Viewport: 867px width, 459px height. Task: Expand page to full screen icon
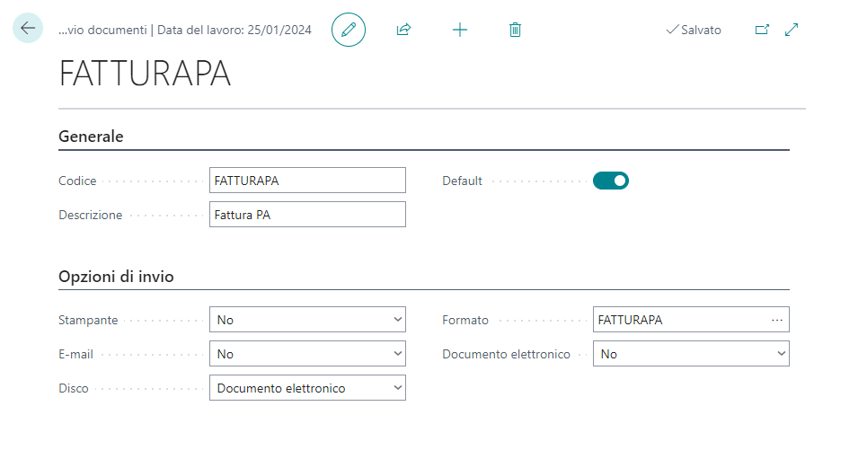click(792, 30)
